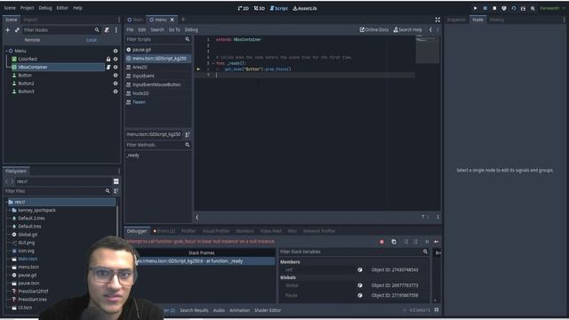
Task: Open the Project menu
Action: [27, 8]
